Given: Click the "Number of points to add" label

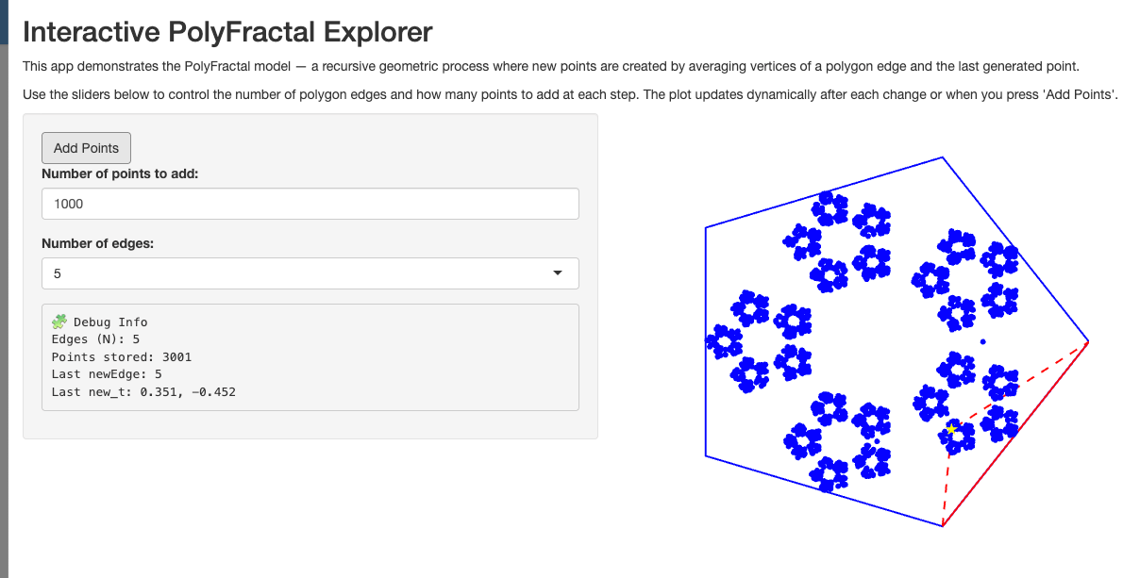Looking at the screenshot, I should coord(120,173).
